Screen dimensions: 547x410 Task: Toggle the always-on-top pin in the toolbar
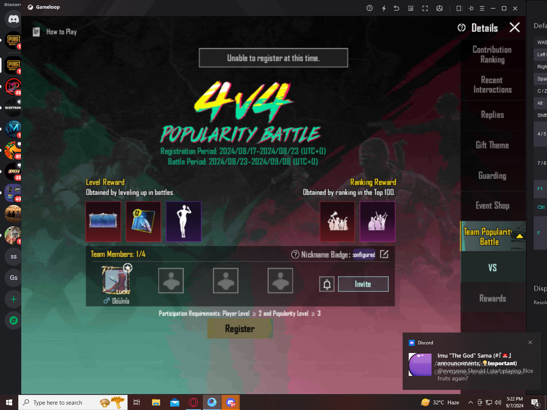(471, 8)
